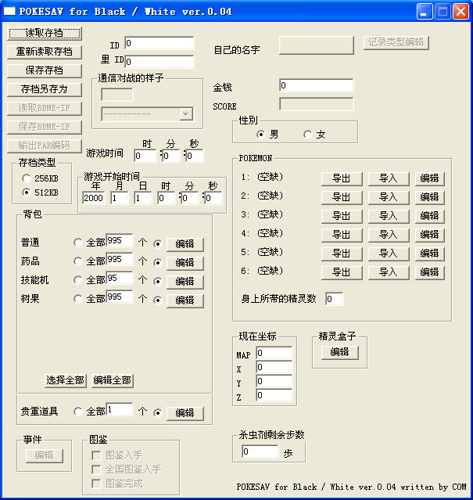This screenshot has width=473, height=500.
Task: Click 编辑 for 普通 bag items
Action: [185, 244]
